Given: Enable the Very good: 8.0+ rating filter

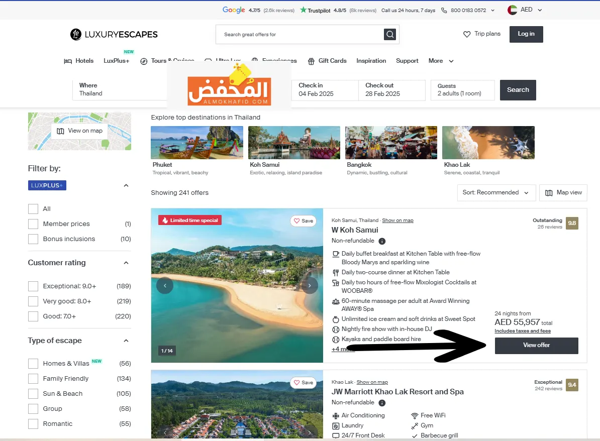Looking at the screenshot, I should coord(33,301).
